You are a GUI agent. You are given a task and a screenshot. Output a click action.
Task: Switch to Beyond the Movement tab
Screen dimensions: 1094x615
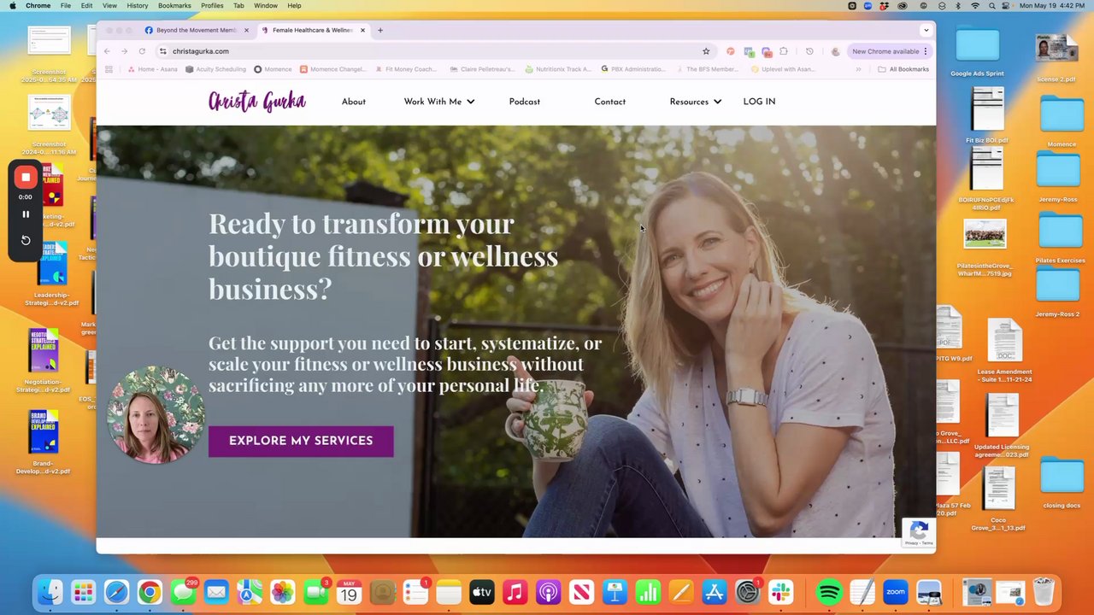pos(197,30)
